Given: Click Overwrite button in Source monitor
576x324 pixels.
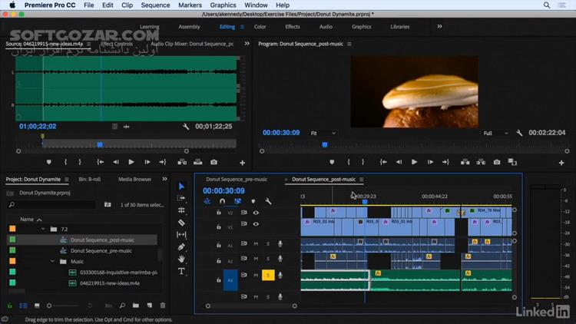Looking at the screenshot, I should pos(198,162).
